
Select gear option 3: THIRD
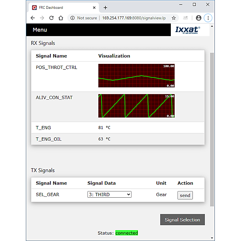coord(109,194)
